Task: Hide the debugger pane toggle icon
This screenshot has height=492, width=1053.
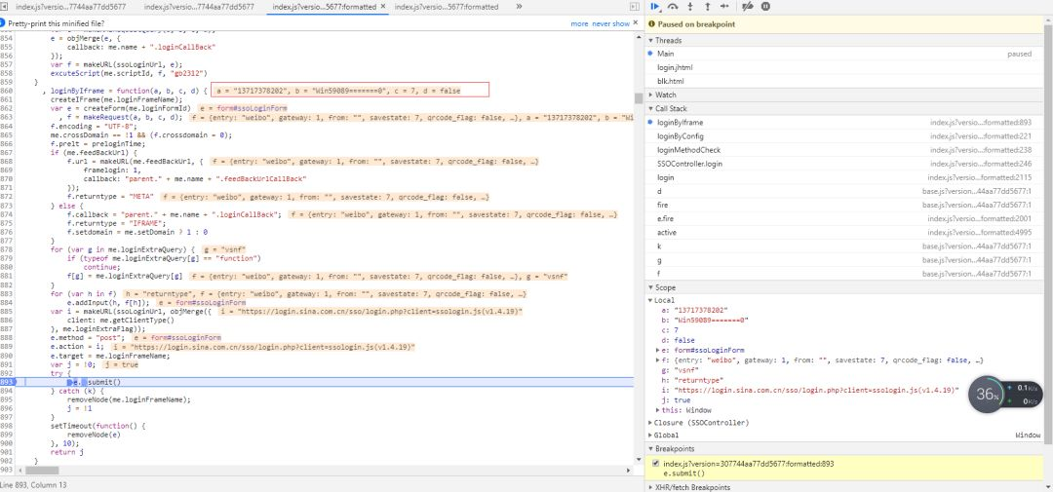Action: click(635, 7)
